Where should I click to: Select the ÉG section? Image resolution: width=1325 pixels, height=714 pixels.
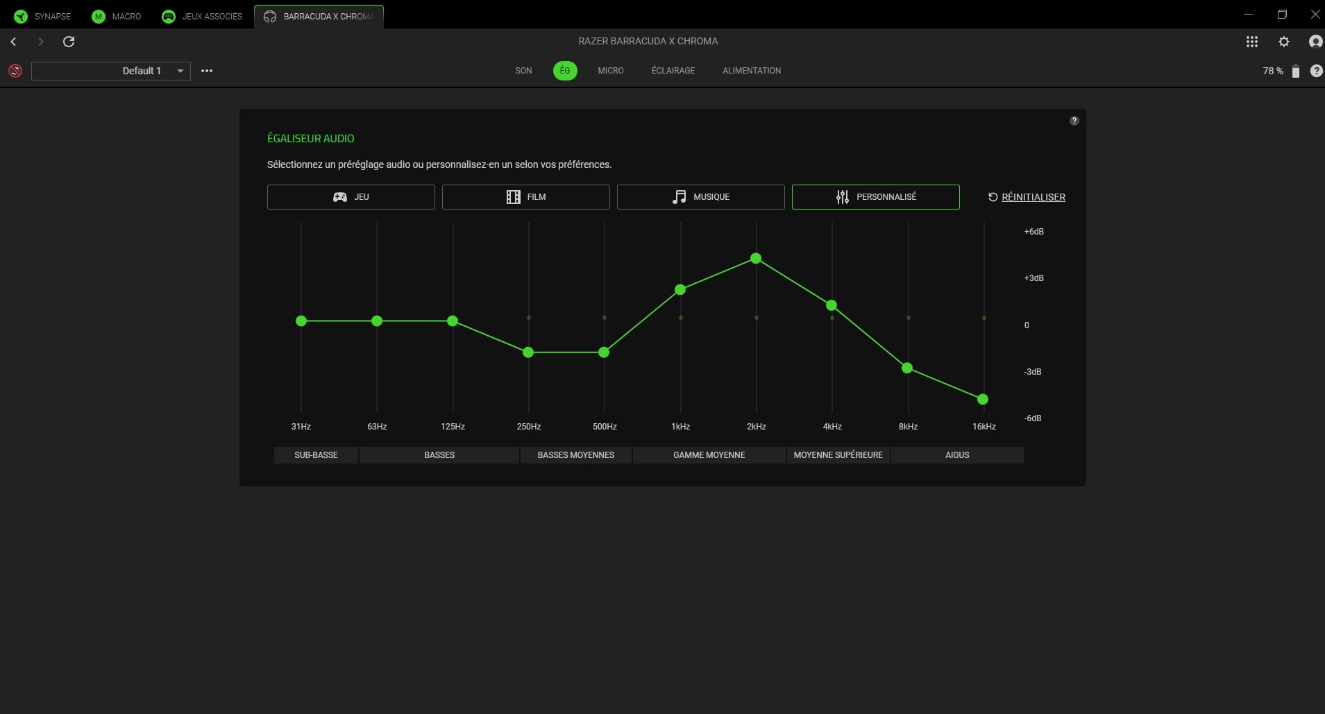point(565,71)
